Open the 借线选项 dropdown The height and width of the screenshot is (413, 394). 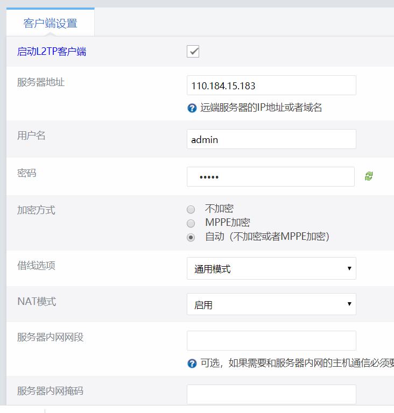click(x=271, y=268)
